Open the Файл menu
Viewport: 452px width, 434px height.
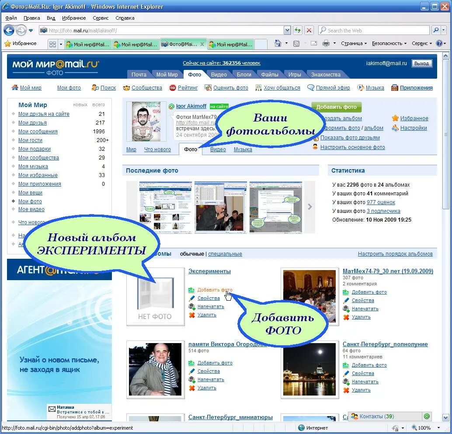click(x=11, y=18)
